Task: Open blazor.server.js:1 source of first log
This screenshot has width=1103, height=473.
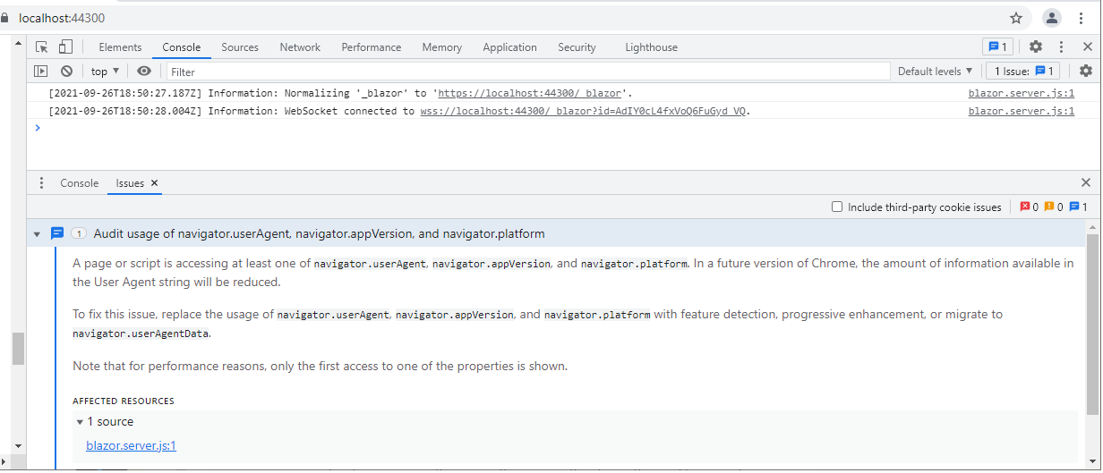Action: [1022, 93]
